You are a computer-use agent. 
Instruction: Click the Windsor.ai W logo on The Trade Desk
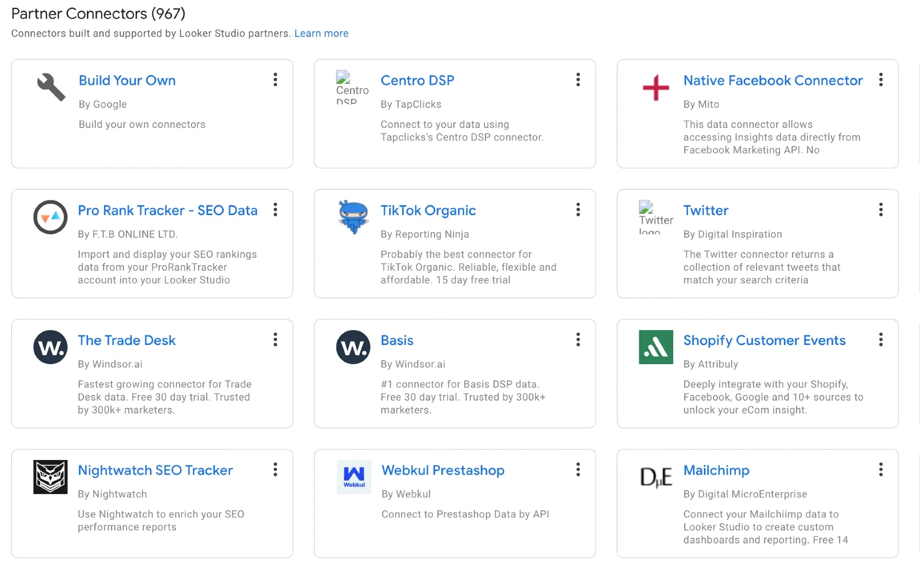(50, 347)
